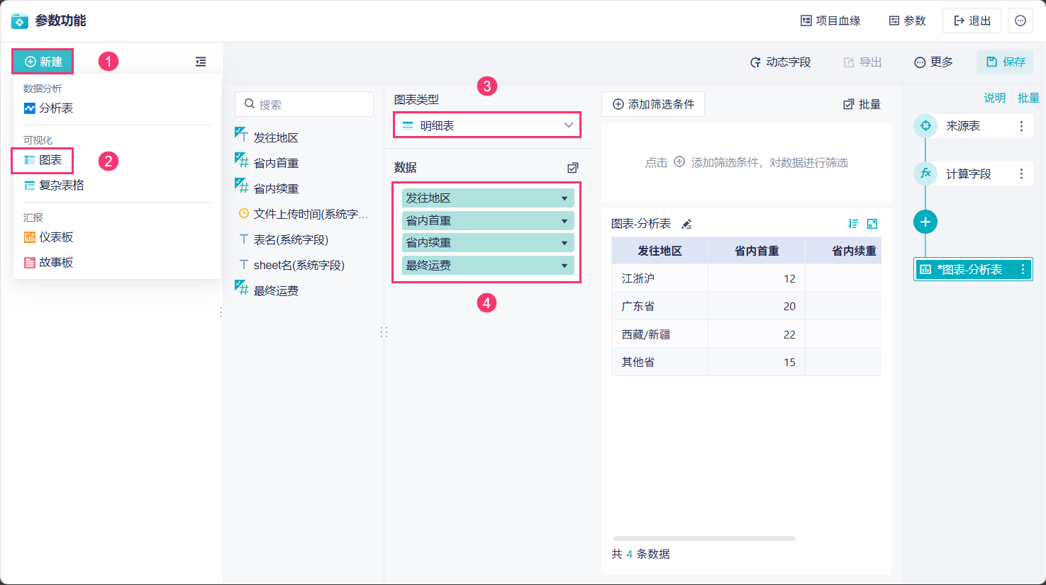
Task: Open the 图表类型 明细表 dropdown
Action: pos(487,125)
